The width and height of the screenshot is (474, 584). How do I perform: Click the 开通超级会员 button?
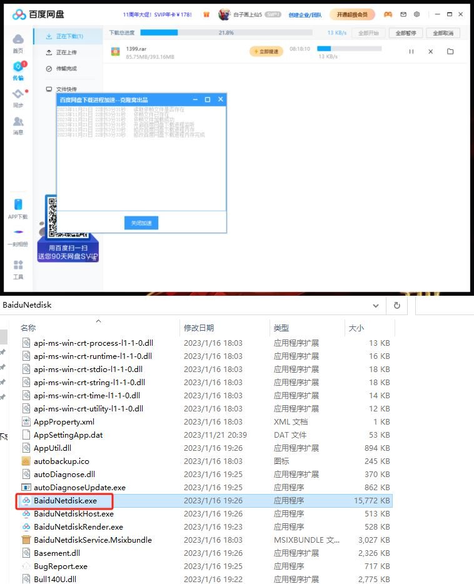coord(352,14)
